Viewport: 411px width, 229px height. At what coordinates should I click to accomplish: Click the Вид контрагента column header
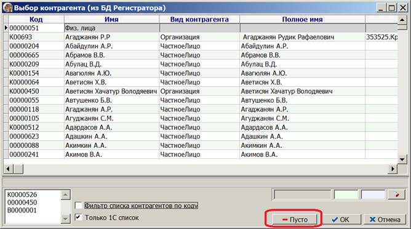pos(199,19)
